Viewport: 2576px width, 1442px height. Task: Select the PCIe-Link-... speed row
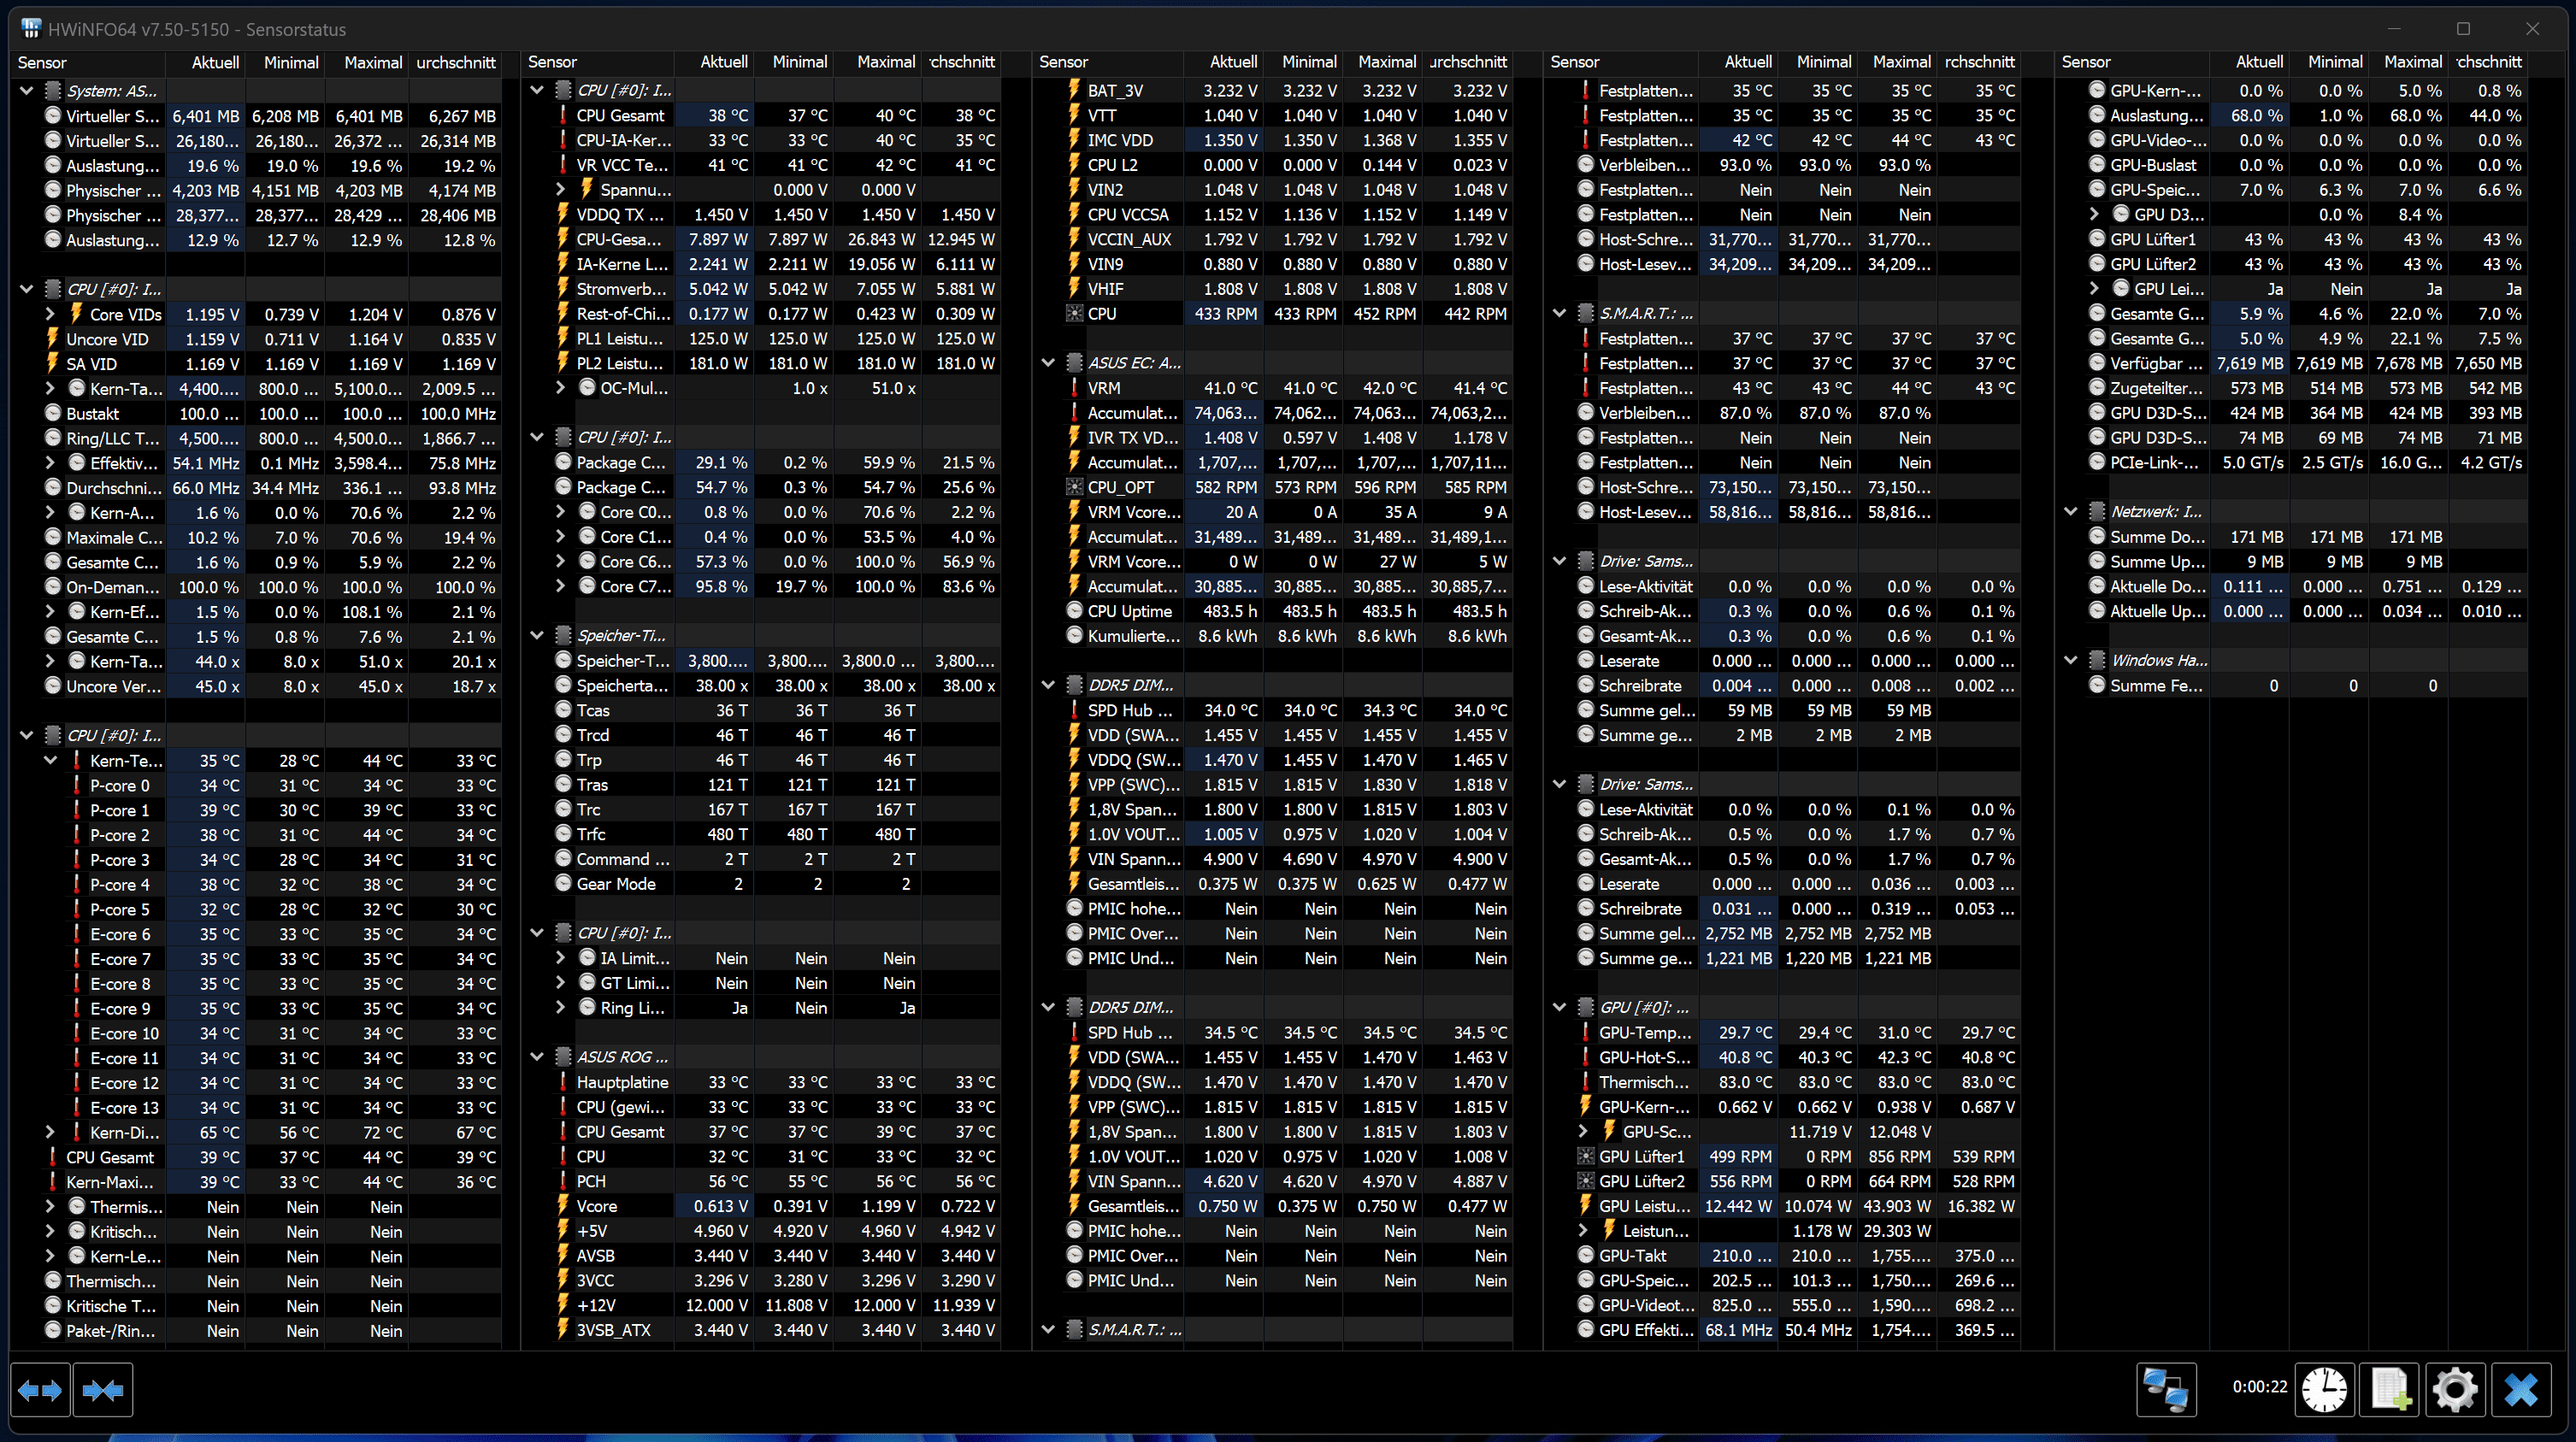coord(2292,462)
